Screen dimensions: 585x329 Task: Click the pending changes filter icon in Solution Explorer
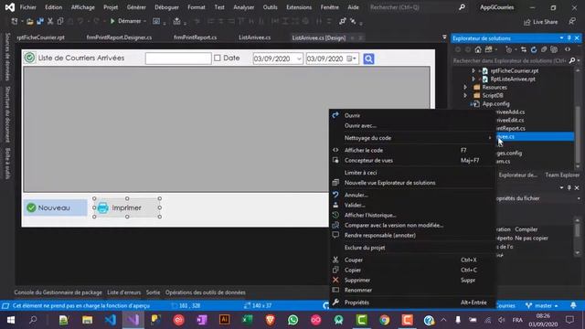[509, 49]
